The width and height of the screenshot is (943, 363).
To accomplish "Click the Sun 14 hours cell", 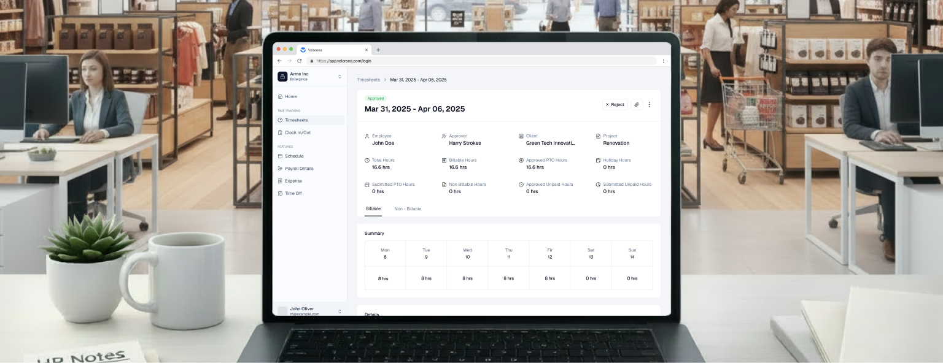I will [632, 278].
